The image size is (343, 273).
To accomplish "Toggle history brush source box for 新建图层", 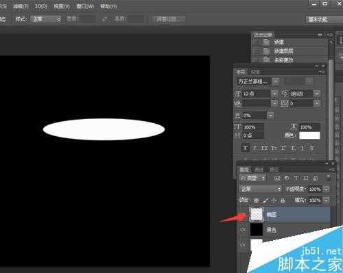I will 256,51.
